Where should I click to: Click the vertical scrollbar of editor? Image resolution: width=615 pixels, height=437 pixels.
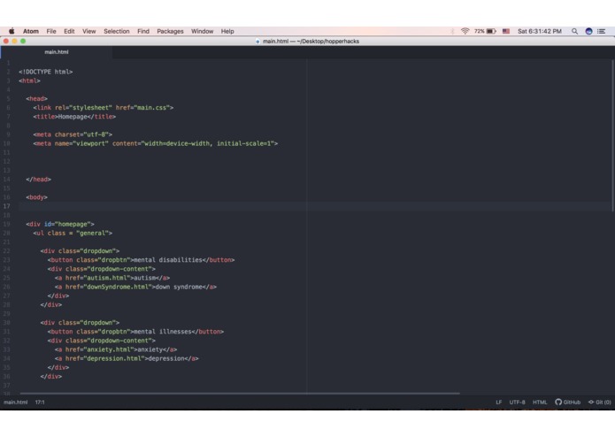pyautogui.click(x=612, y=135)
